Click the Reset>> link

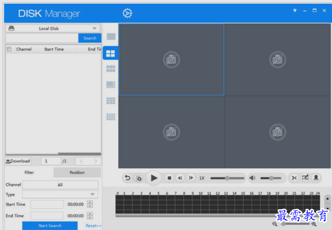93,225
